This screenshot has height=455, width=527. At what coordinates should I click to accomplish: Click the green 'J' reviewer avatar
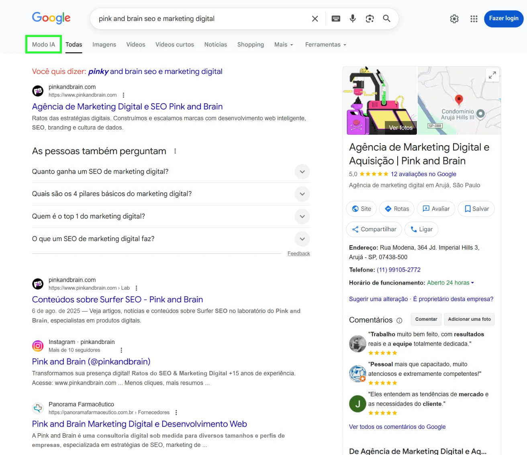click(357, 404)
